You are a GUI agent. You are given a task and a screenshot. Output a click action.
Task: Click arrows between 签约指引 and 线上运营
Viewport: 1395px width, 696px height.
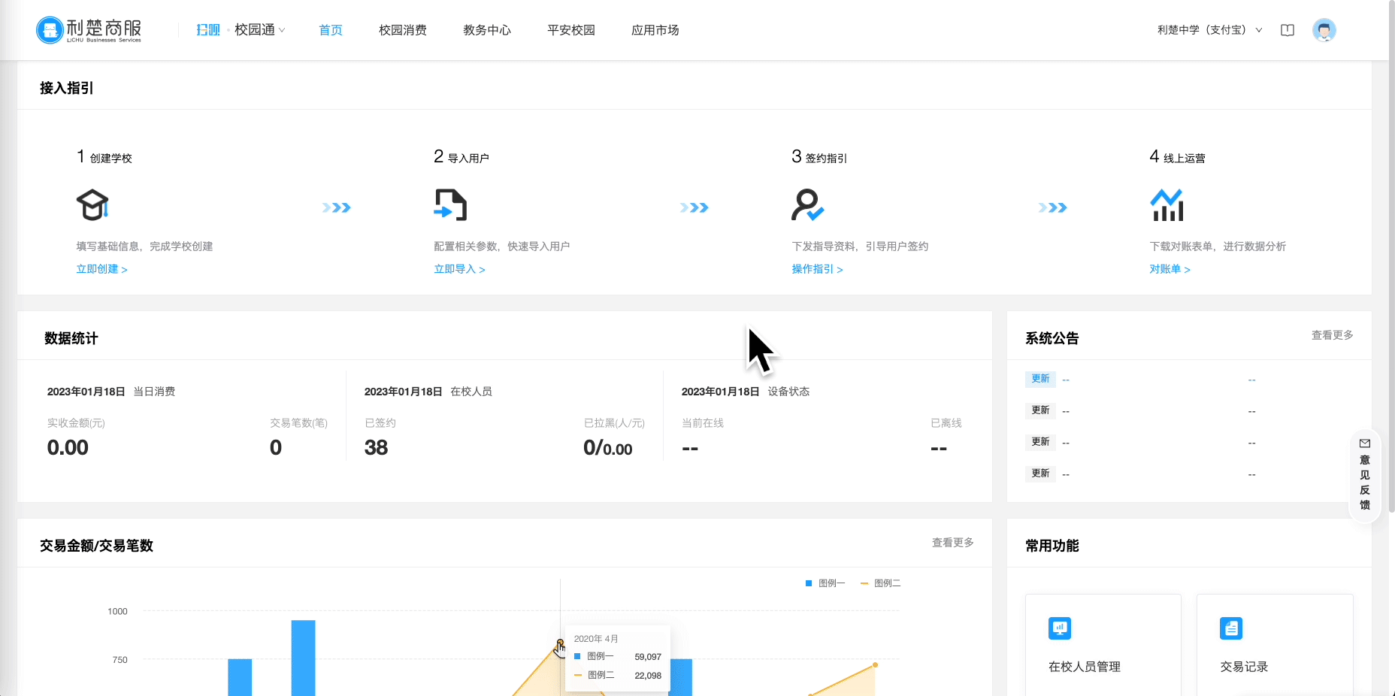click(1052, 207)
